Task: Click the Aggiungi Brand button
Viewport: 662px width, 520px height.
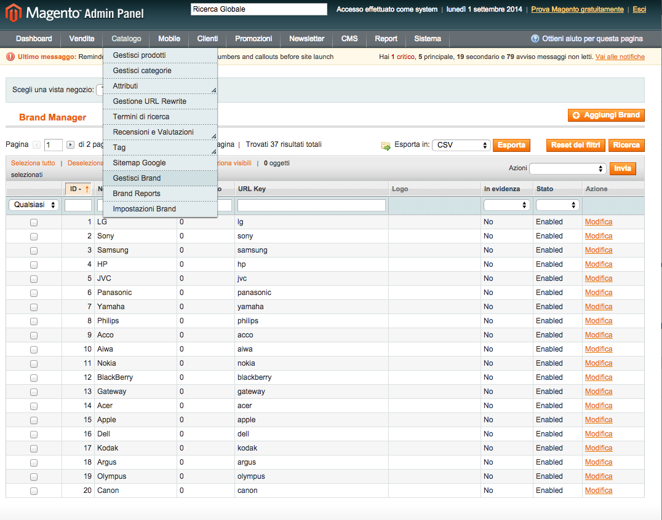Action: pos(606,115)
